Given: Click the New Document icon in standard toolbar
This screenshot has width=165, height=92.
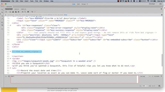Looking at the screenshot, I should 6,12.
